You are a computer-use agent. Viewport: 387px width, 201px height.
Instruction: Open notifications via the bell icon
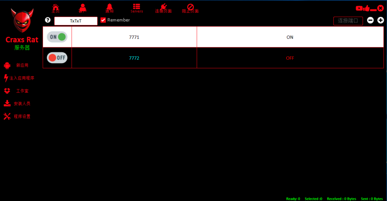[x=110, y=8]
